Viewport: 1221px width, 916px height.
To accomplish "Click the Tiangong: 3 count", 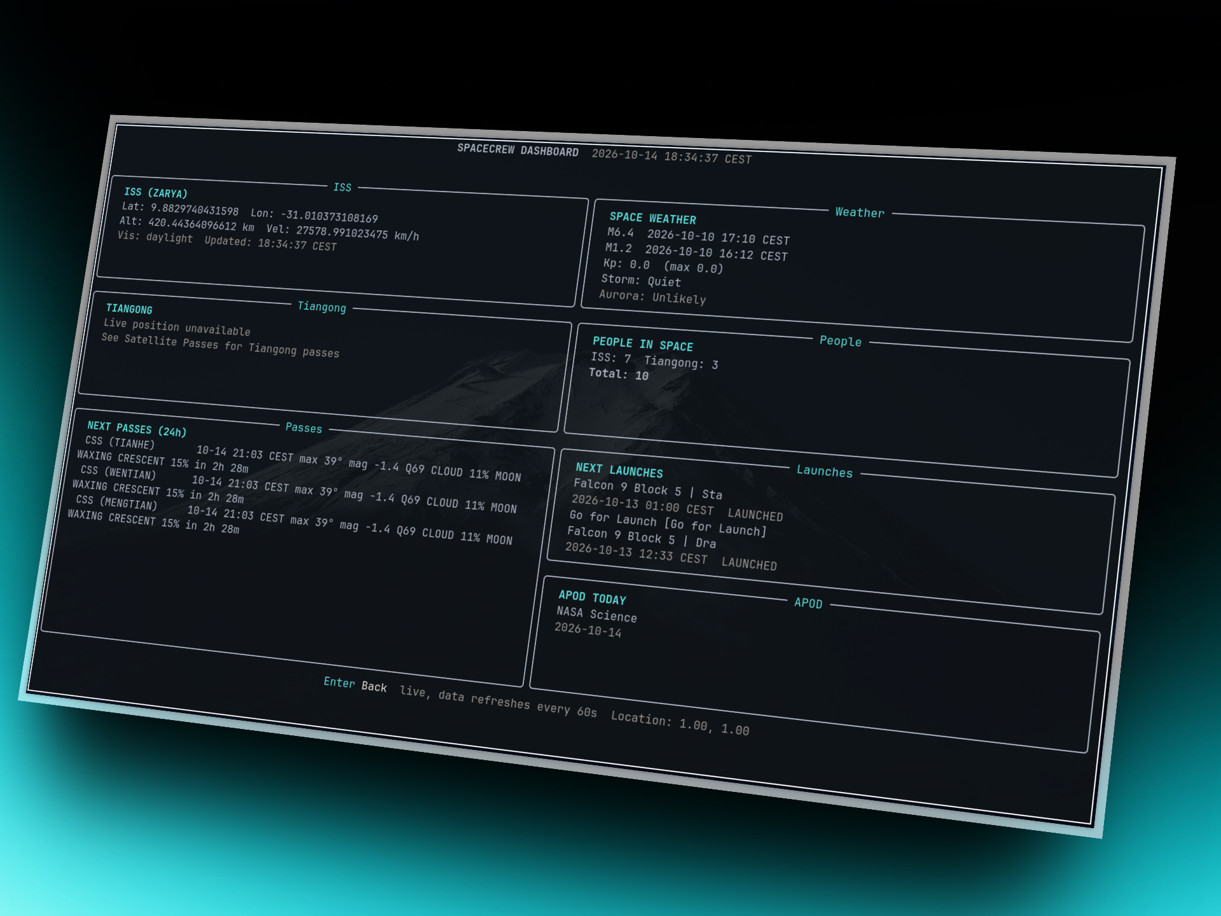I will pyautogui.click(x=681, y=363).
